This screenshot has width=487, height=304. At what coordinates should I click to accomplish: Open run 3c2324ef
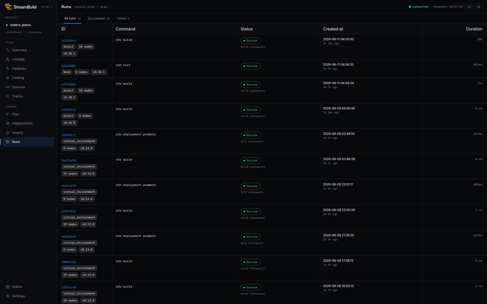pos(68,41)
